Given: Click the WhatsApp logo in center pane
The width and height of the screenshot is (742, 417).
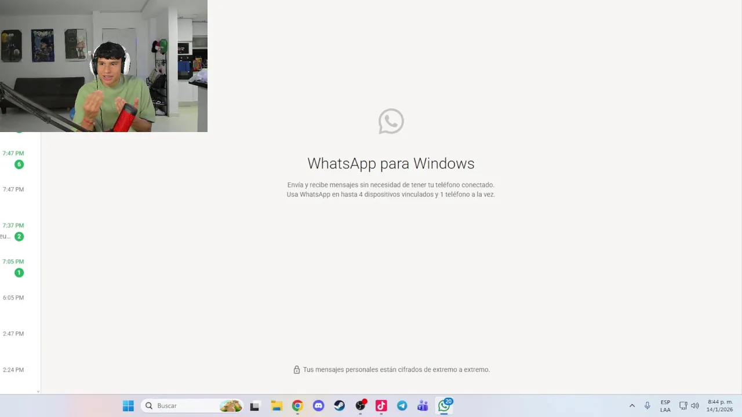Looking at the screenshot, I should point(391,121).
